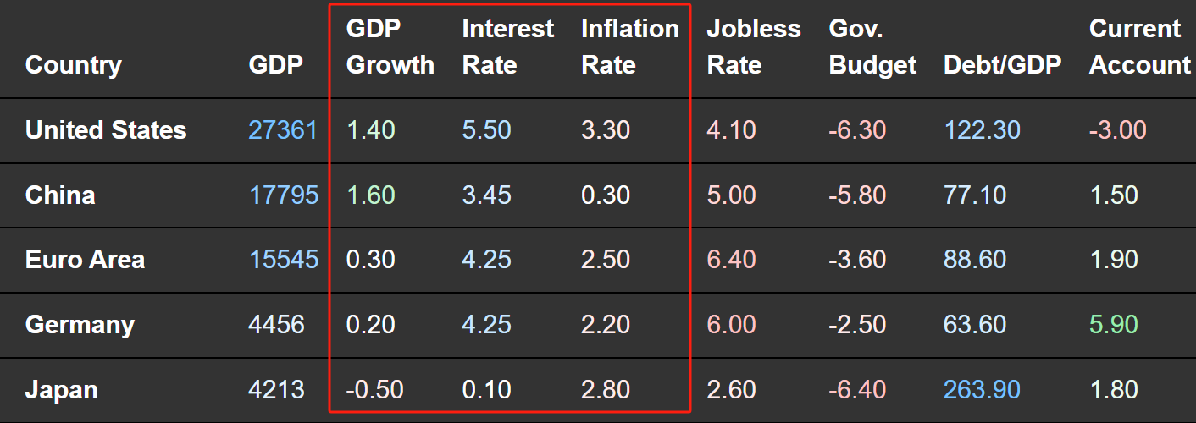Click Japan's GDP growth value -0.50

(375, 390)
